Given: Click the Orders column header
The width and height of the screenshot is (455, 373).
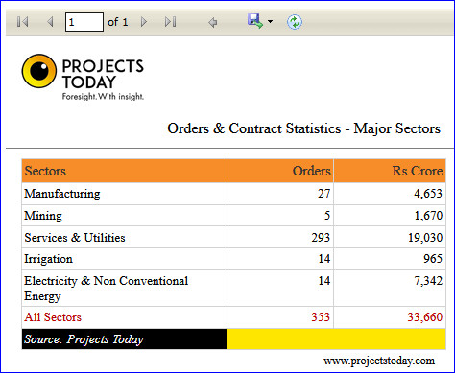Looking at the screenshot, I should (280, 171).
